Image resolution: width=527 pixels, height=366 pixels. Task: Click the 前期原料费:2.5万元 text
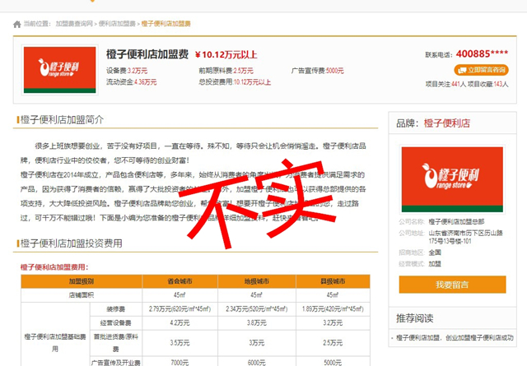coord(226,71)
